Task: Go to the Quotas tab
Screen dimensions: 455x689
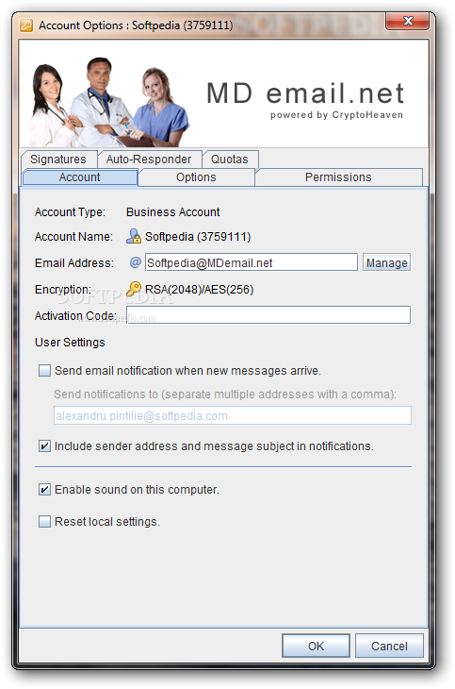Action: (230, 160)
